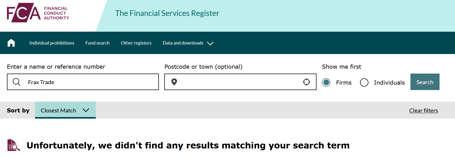Image resolution: width=455 pixels, height=159 pixels.
Task: Select the Firms radio button
Action: click(x=326, y=82)
